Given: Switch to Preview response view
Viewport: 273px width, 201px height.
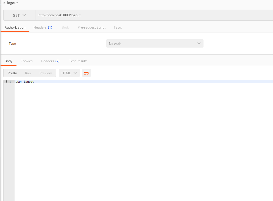Looking at the screenshot, I should 46,73.
